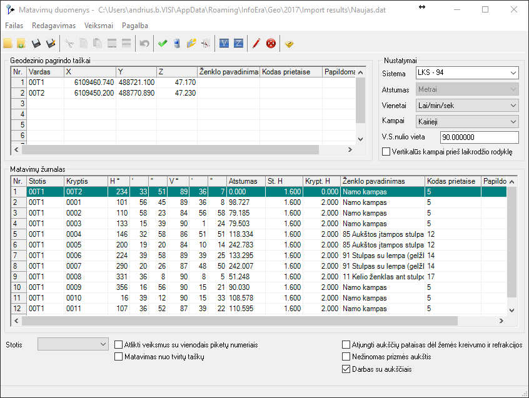The image size is (529, 398).
Task: Open the Atstumas dropdown showing Metrai
Action: point(467,89)
